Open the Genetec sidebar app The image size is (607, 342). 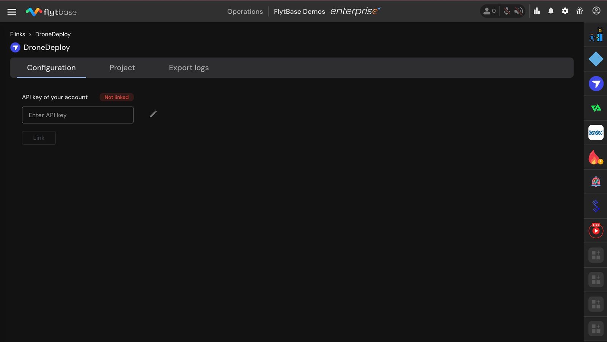tap(596, 132)
